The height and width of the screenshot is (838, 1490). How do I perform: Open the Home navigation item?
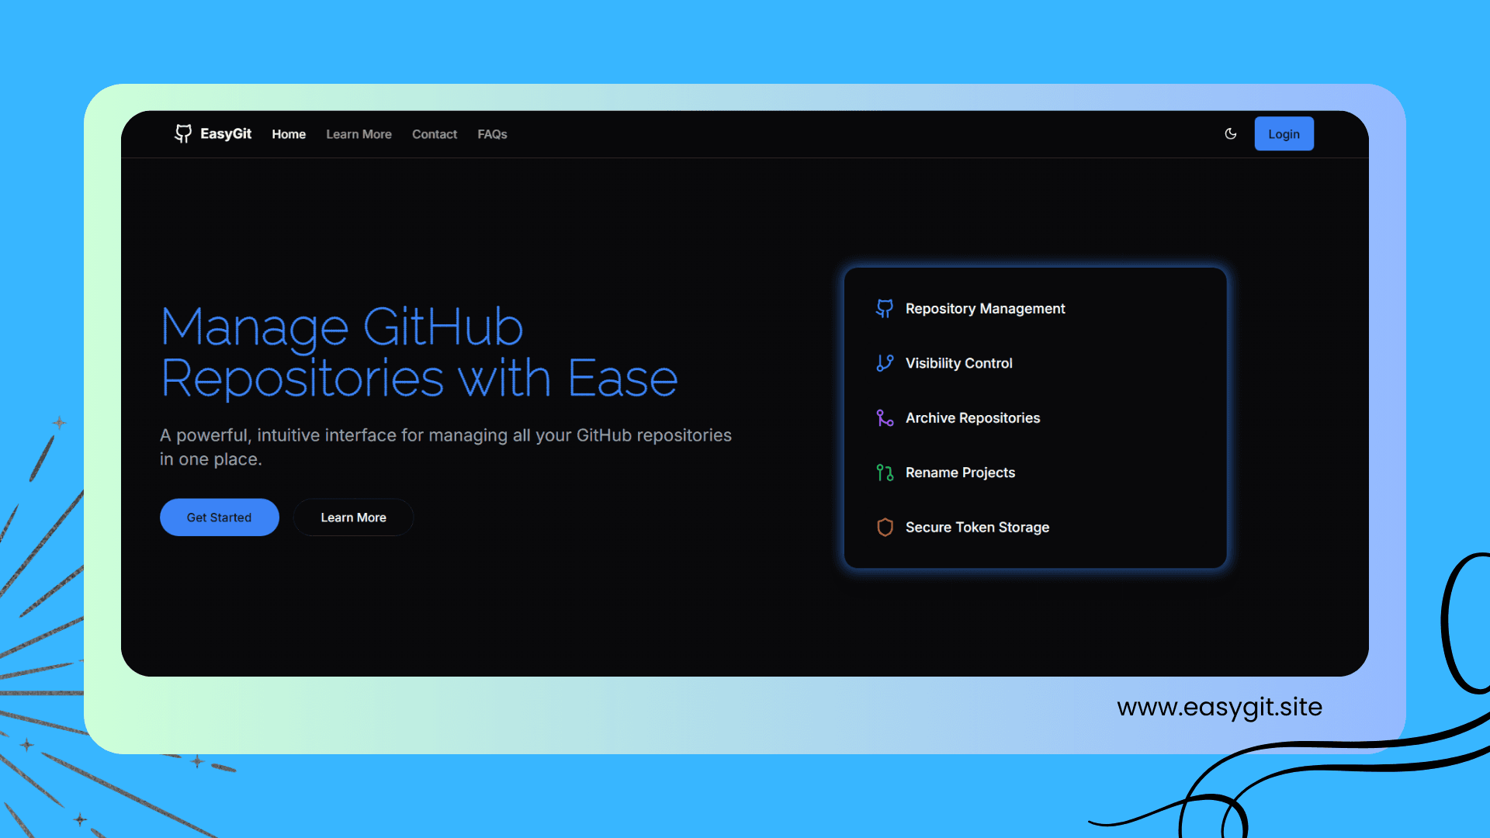click(289, 134)
